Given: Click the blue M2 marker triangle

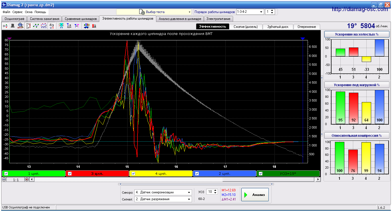Looking at the screenshot, I should [303, 38].
